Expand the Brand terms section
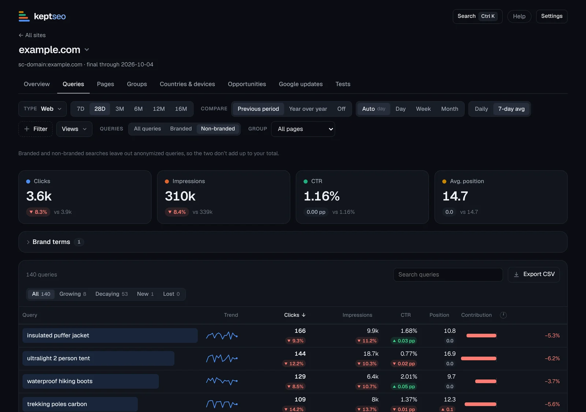This screenshot has width=586, height=412. tap(293, 242)
